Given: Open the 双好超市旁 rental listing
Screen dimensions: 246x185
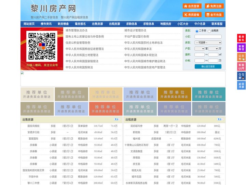Looking at the screenshot, I should click(136, 126).
